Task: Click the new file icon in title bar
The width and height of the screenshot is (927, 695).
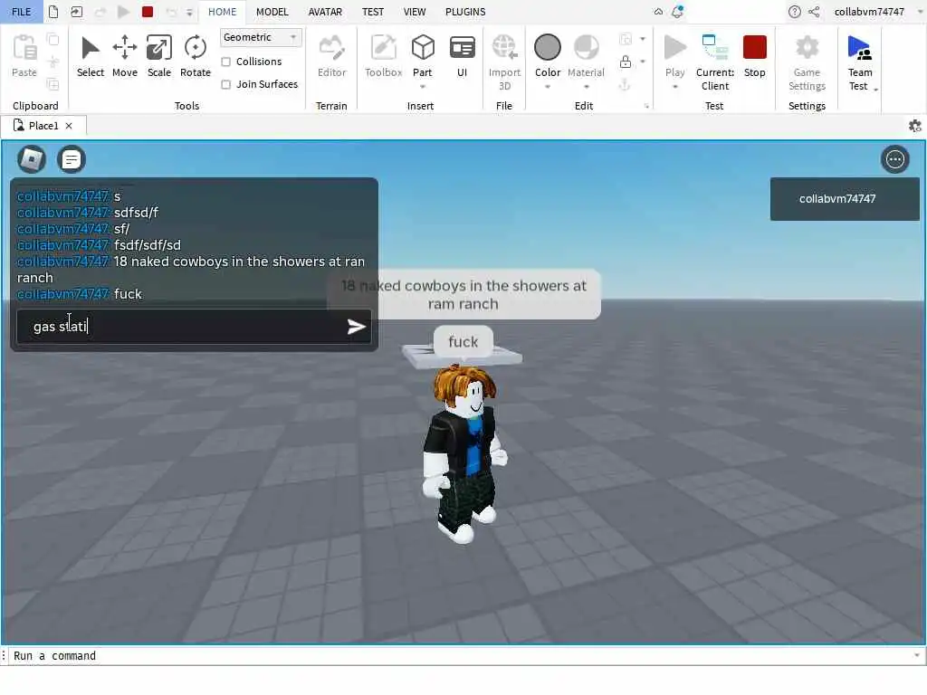Action: tap(53, 12)
